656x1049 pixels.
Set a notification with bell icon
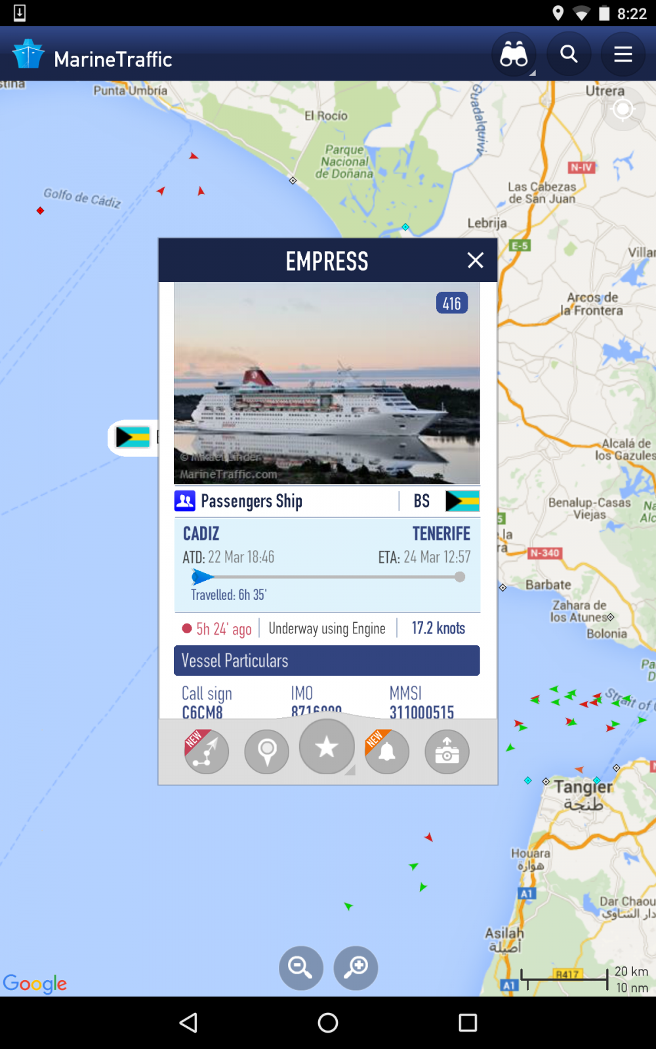pos(387,752)
